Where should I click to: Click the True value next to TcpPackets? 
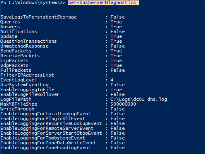pos(116,60)
